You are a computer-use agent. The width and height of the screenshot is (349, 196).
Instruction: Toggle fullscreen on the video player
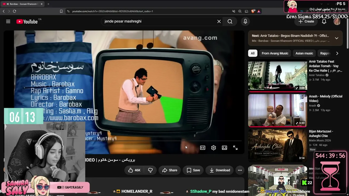pyautogui.click(x=235, y=148)
